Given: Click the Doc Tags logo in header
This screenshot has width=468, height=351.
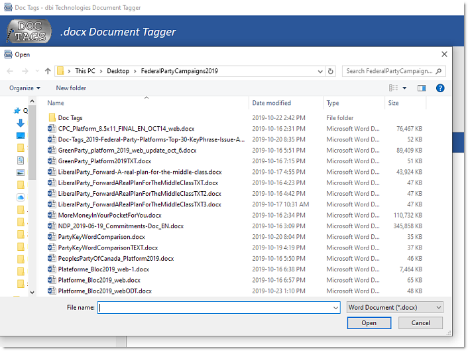Looking at the screenshot, I should click(x=29, y=31).
